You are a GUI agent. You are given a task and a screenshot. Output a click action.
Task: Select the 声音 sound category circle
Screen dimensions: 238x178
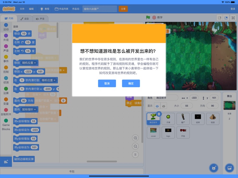6,46
